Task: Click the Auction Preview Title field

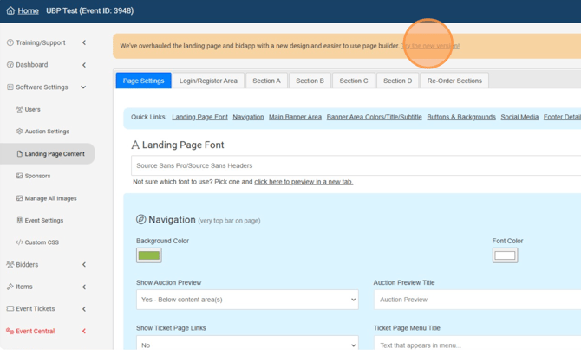Action: (477, 300)
